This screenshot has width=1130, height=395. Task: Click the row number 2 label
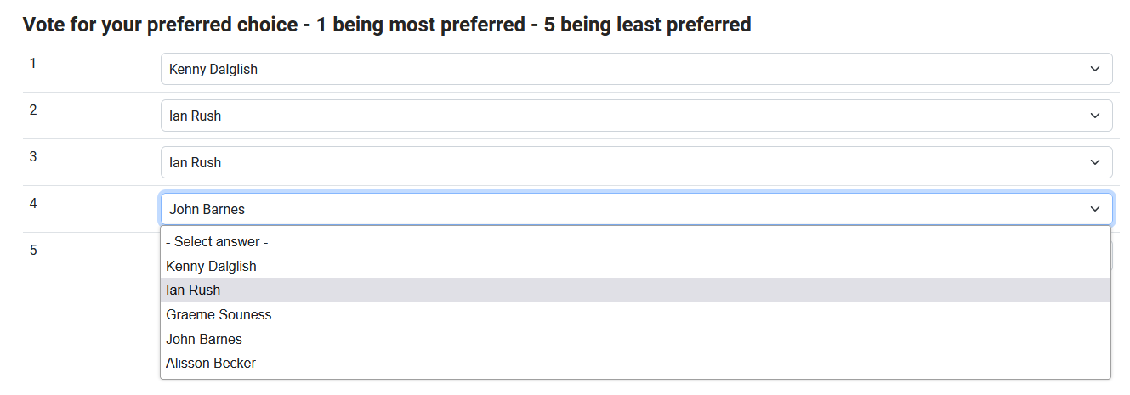click(x=33, y=110)
